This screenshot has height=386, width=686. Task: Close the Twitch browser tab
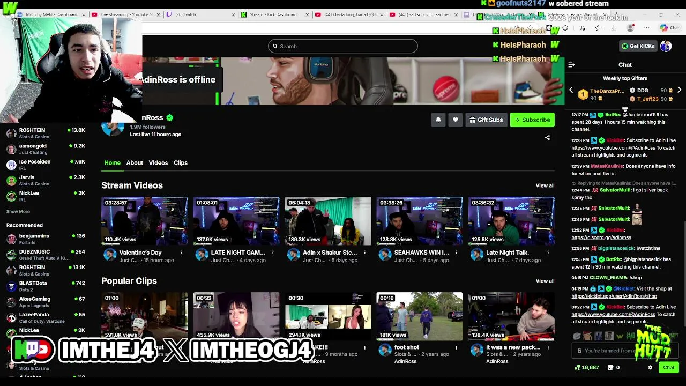(x=233, y=14)
